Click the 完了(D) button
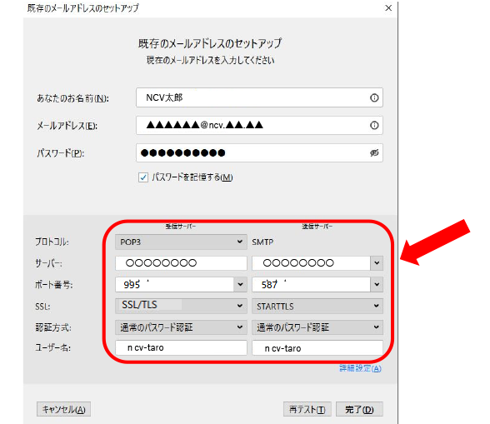The image size is (490, 424). pyautogui.click(x=359, y=409)
